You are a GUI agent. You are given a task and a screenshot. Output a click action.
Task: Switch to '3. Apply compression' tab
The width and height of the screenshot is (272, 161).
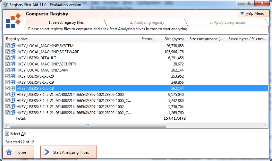click(x=228, y=22)
